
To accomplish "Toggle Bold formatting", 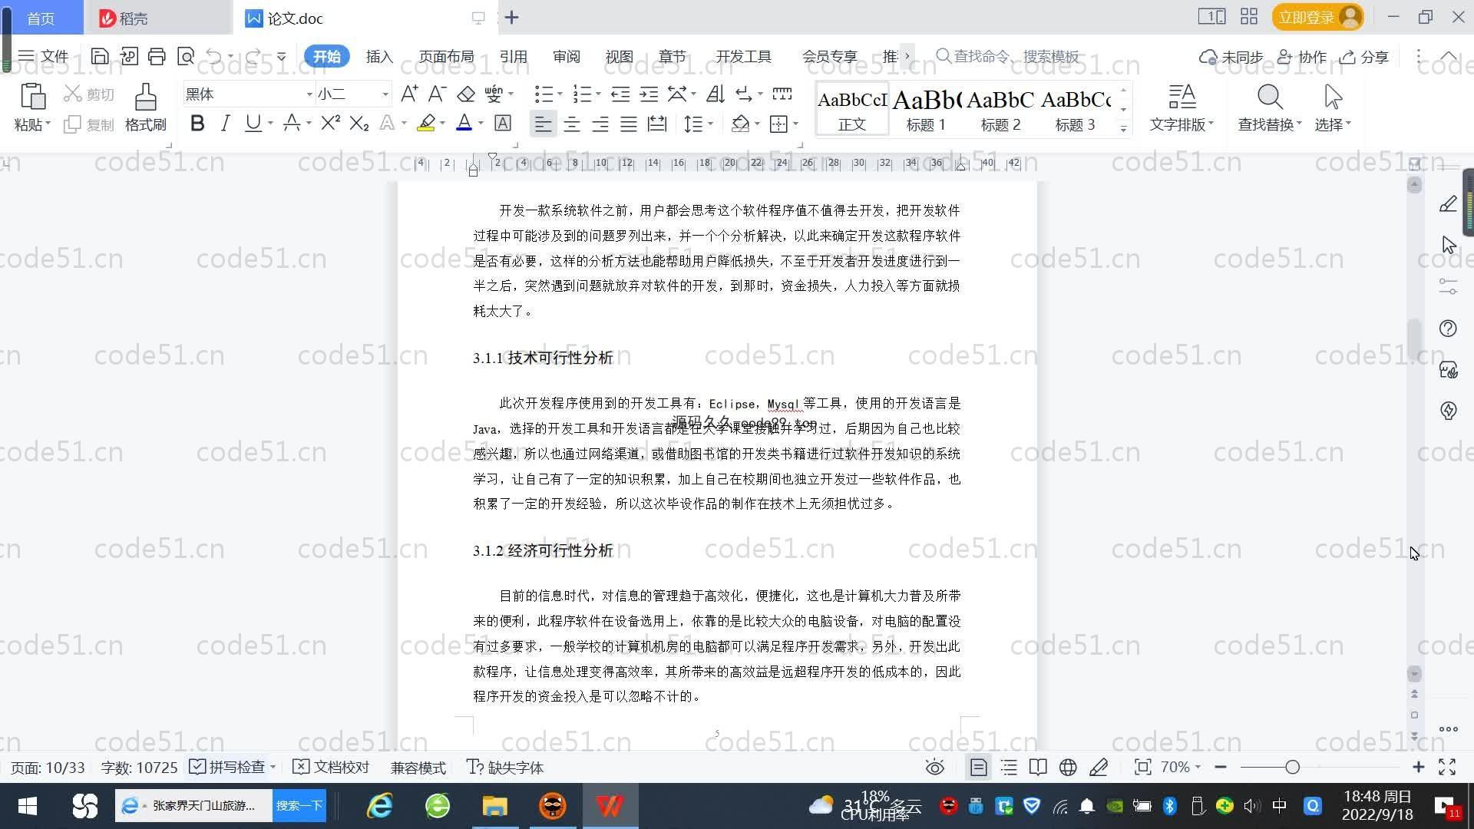I will (x=197, y=123).
